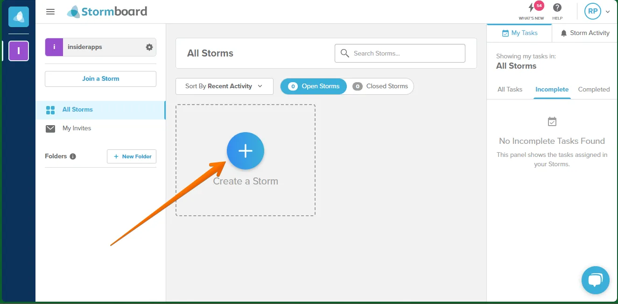The width and height of the screenshot is (618, 304).
Task: Select the Incomplete tasks filter
Action: (x=552, y=89)
